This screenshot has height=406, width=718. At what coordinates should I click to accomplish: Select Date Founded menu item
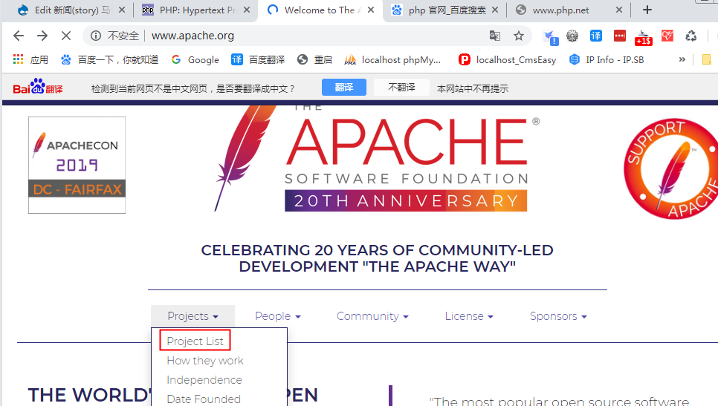click(x=204, y=399)
